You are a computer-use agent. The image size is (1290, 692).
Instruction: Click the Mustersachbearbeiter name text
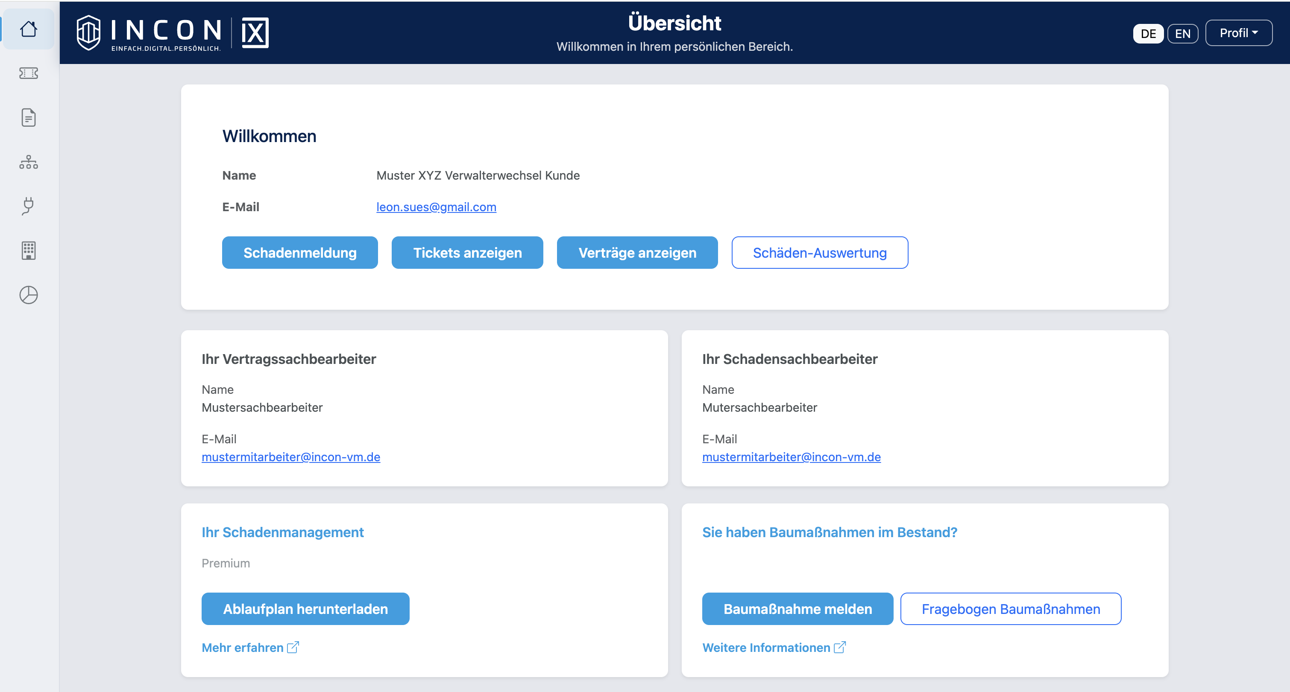click(262, 407)
